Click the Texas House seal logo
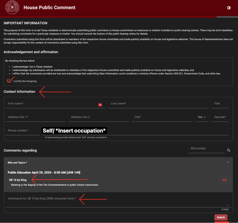Screen dimensions: 238x223 12,7
